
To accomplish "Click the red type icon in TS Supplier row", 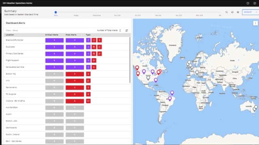I will [88, 94].
